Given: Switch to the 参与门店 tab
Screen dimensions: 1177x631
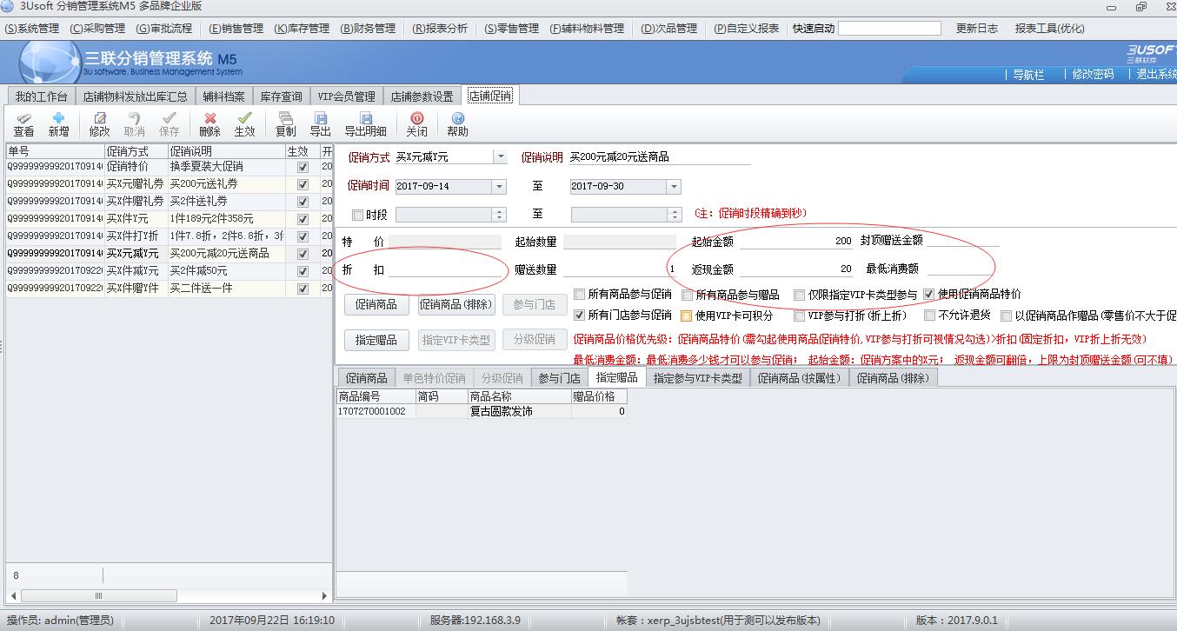Looking at the screenshot, I should click(x=559, y=378).
